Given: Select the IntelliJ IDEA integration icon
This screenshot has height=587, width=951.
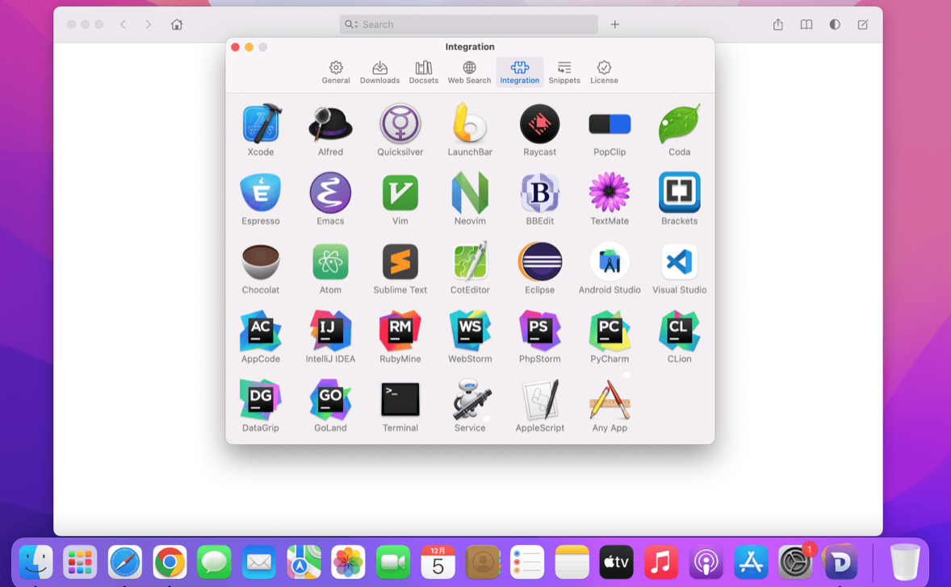Looking at the screenshot, I should [330, 331].
